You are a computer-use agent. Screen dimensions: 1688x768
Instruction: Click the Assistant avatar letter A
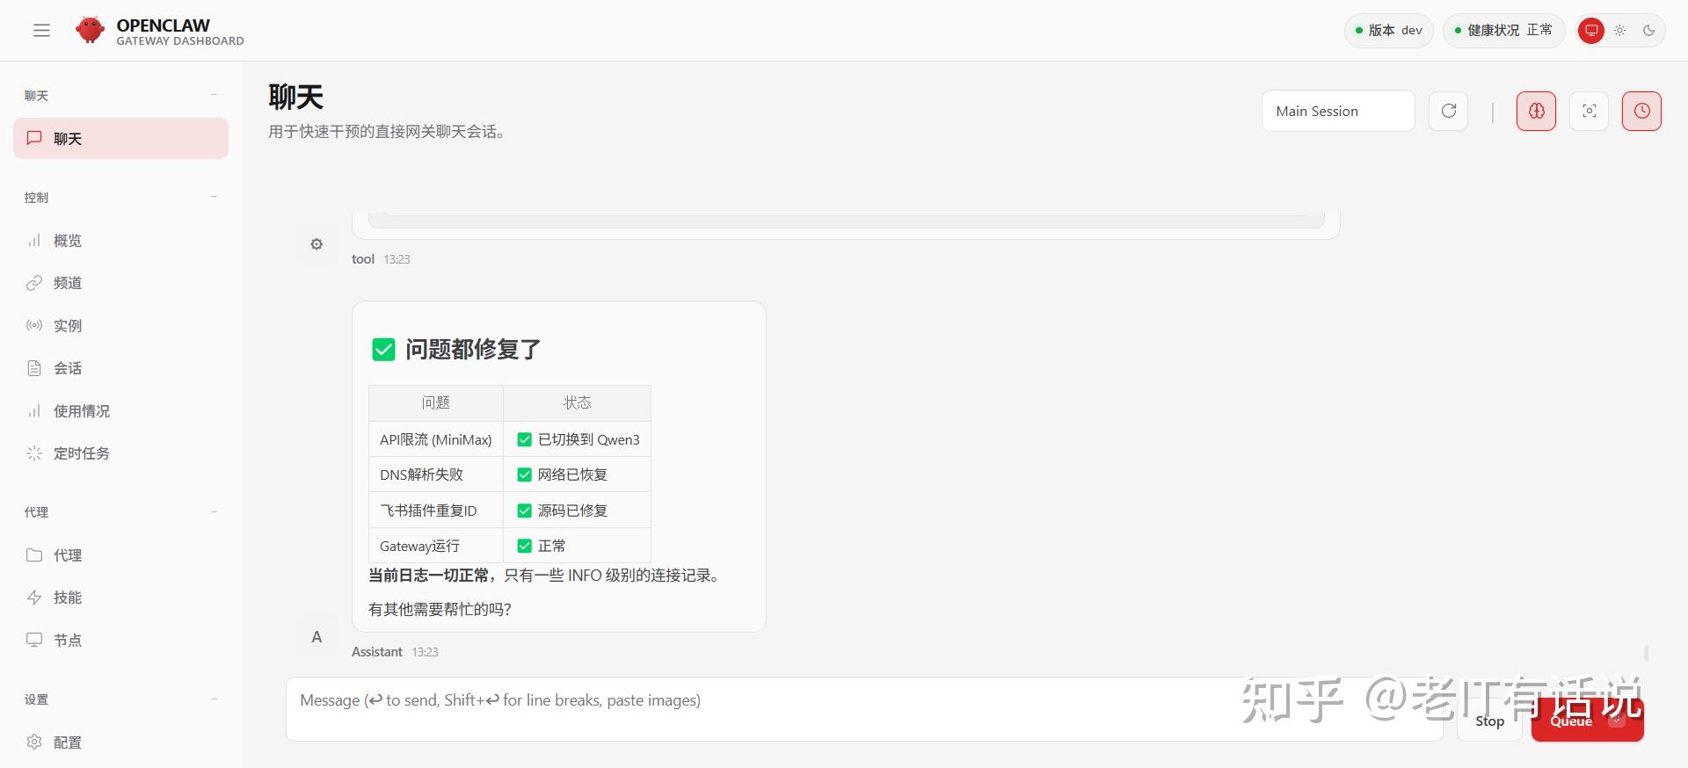(316, 637)
